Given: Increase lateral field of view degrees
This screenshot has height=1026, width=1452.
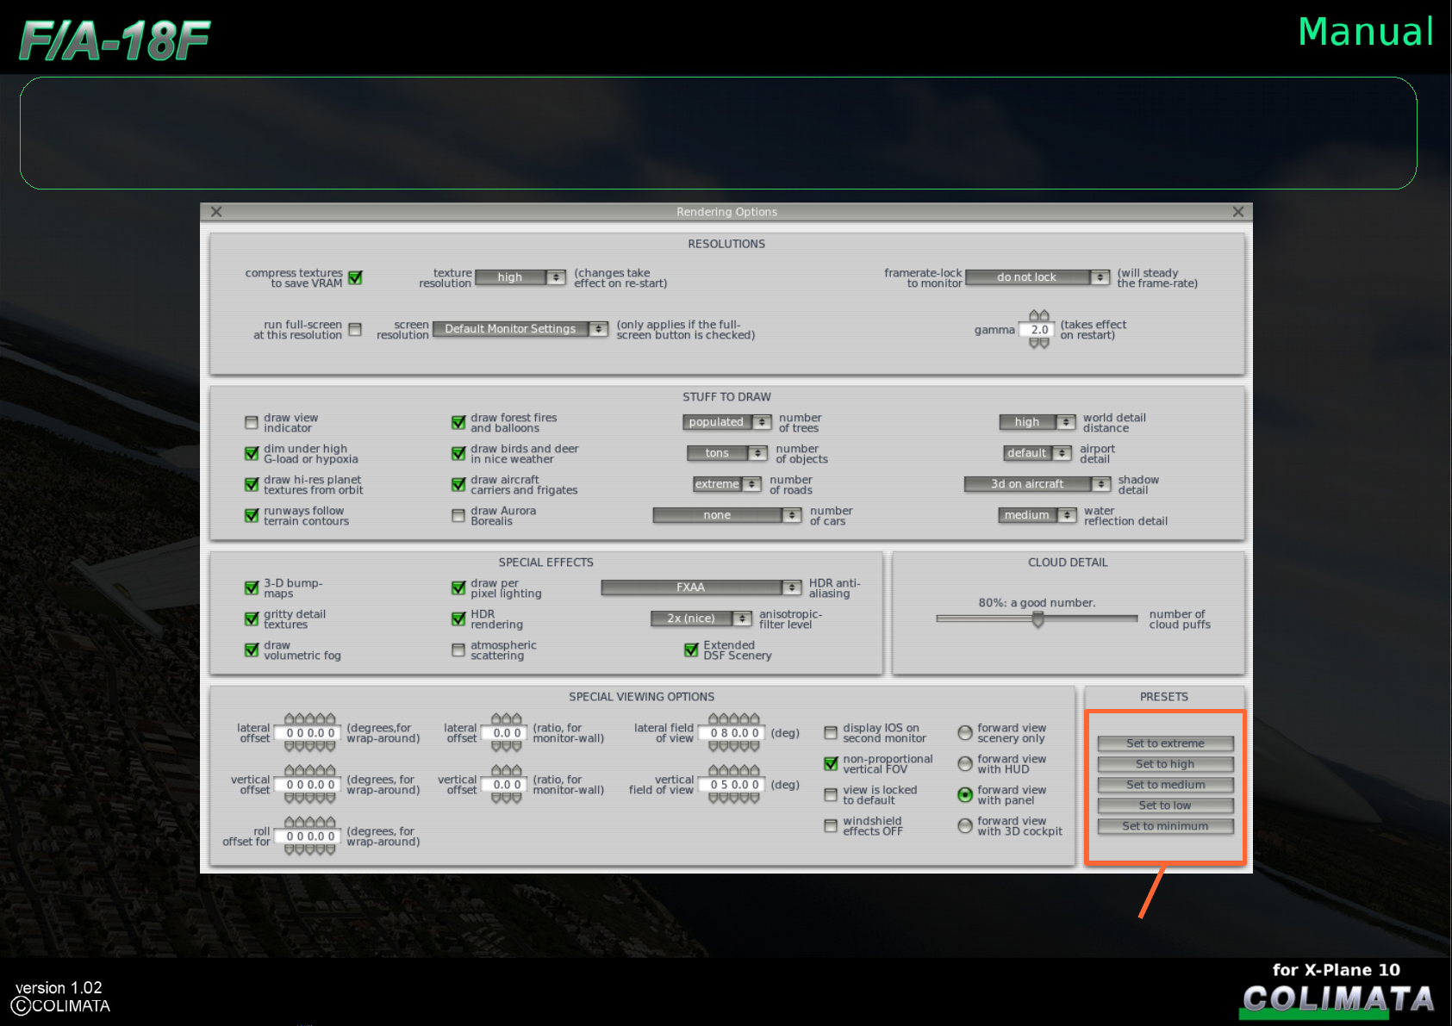Looking at the screenshot, I should (x=734, y=719).
